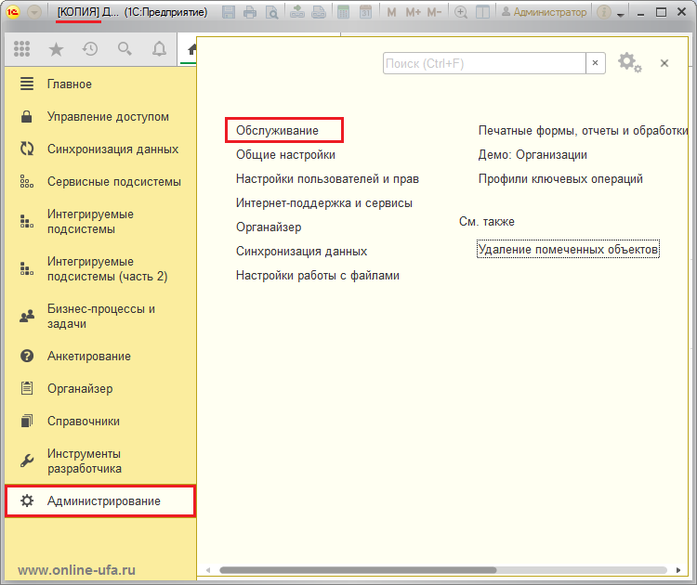
Task: Click the save diskette icon in title bar
Action: click(229, 13)
